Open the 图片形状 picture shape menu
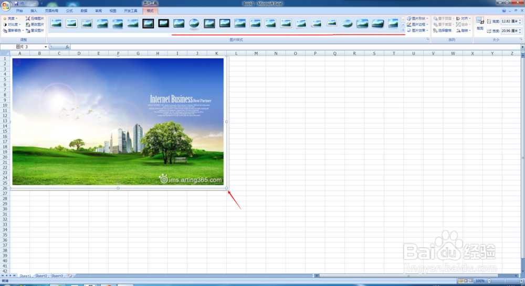Screen dimensions: 525x286 417,18
